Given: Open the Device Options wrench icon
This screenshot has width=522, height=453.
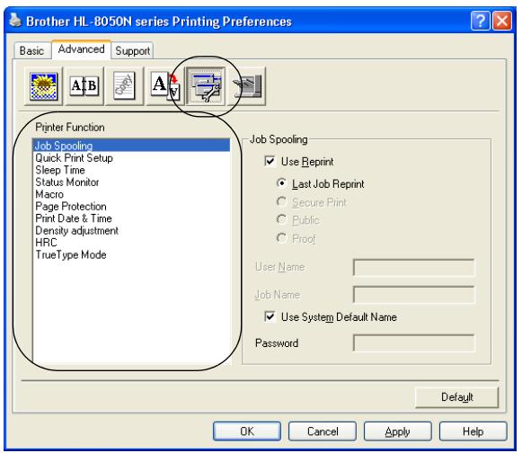Looking at the screenshot, I should pos(206,86).
